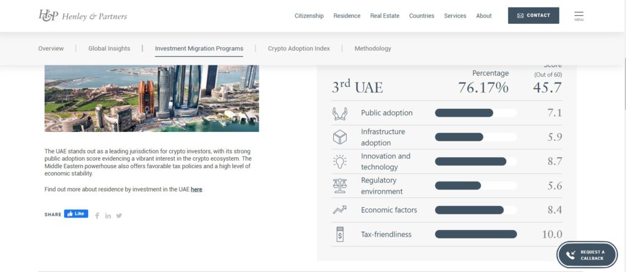Click the Henley & Partners logo
626x272 pixels.
pyautogui.click(x=83, y=16)
